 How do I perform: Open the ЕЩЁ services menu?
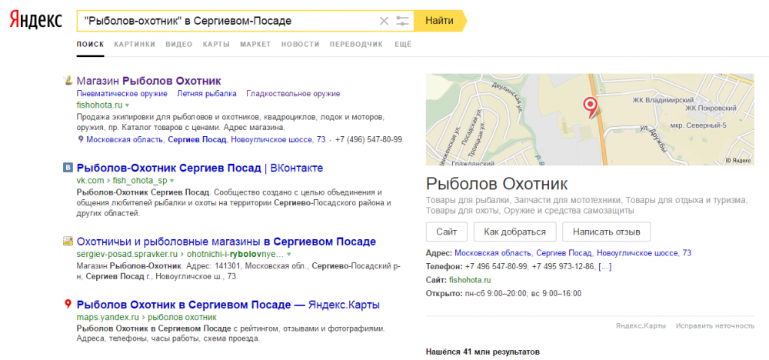pyautogui.click(x=403, y=44)
